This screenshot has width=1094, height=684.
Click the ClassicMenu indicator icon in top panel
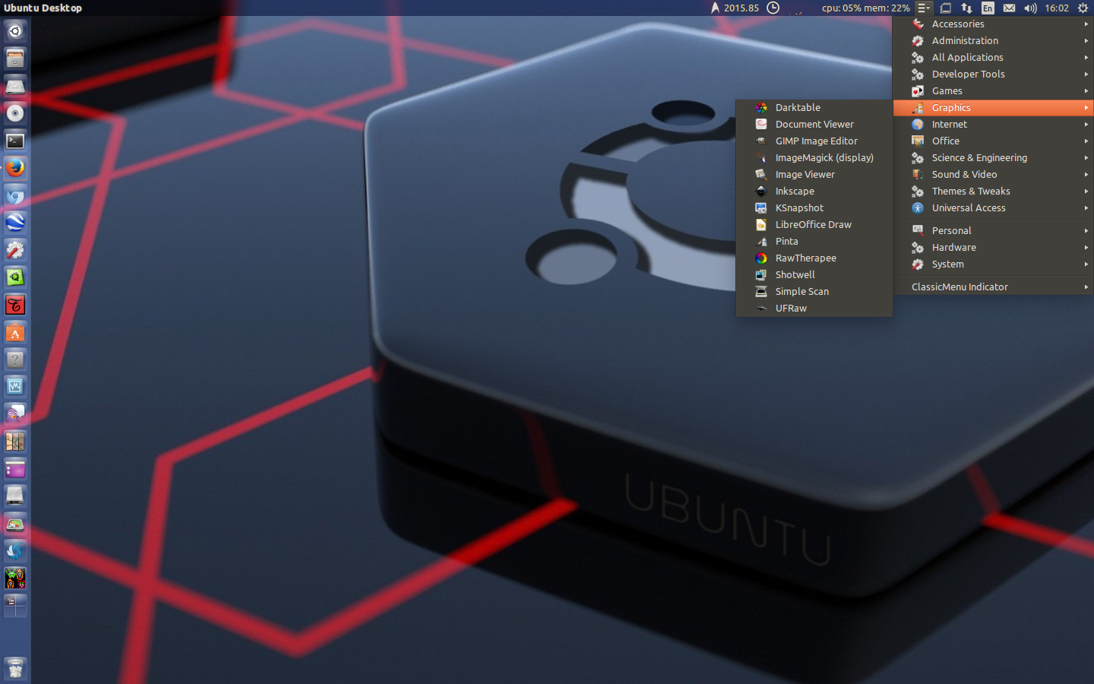[923, 8]
